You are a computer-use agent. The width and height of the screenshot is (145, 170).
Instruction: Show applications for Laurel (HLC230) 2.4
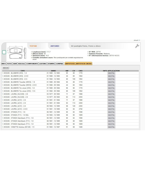(x=111, y=97)
